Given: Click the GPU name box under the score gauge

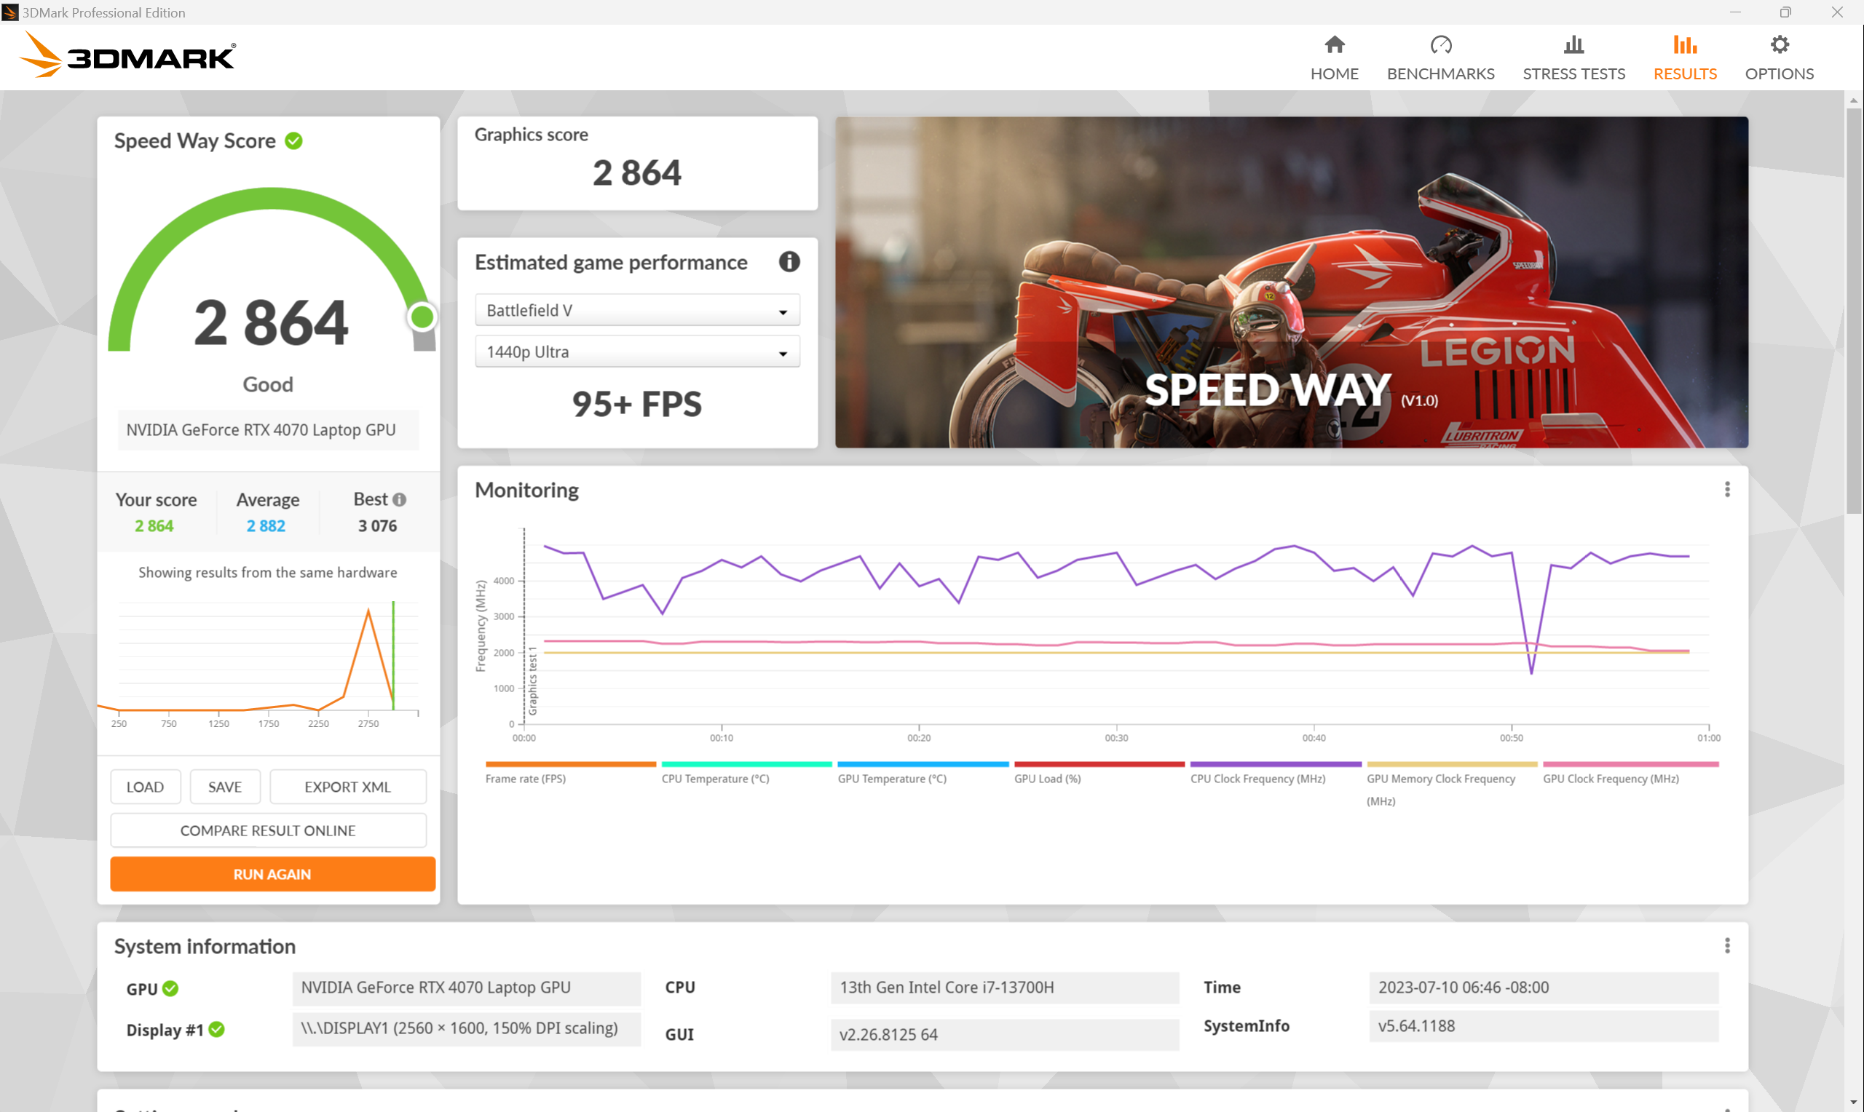Looking at the screenshot, I should (269, 430).
